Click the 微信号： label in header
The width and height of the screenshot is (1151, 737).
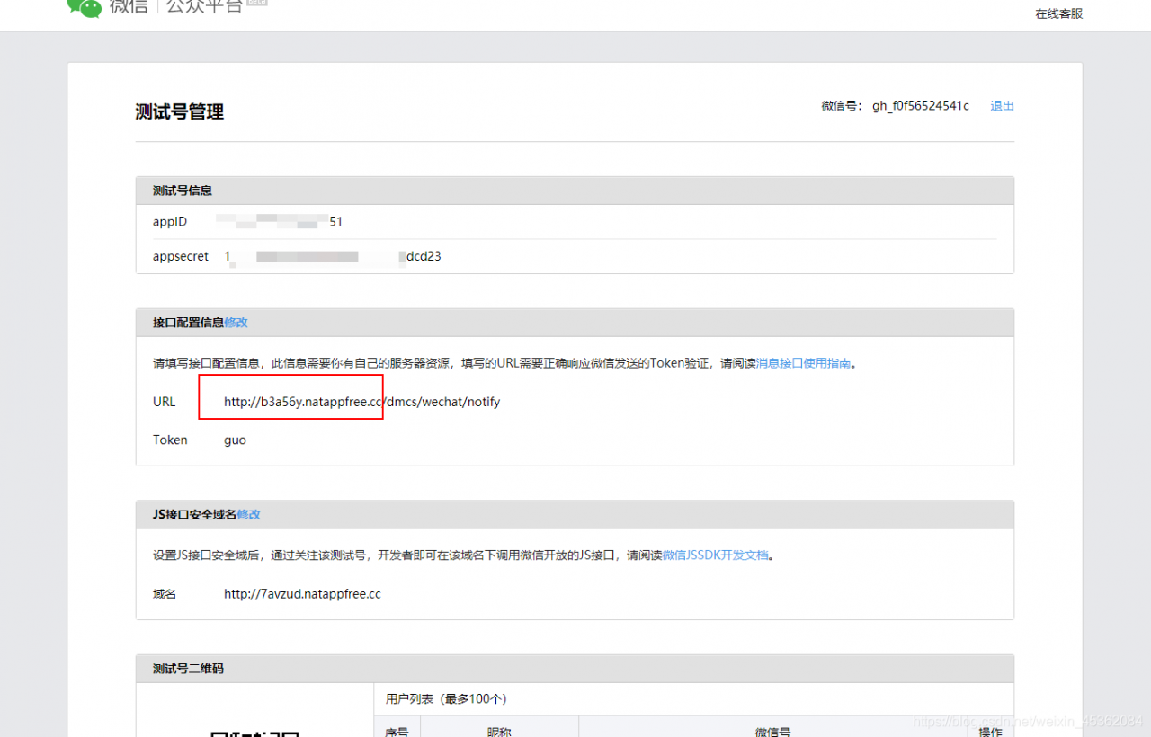[843, 106]
